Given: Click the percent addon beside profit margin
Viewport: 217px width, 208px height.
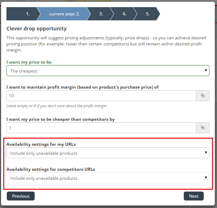Looking at the screenshot, I should pos(203,96).
